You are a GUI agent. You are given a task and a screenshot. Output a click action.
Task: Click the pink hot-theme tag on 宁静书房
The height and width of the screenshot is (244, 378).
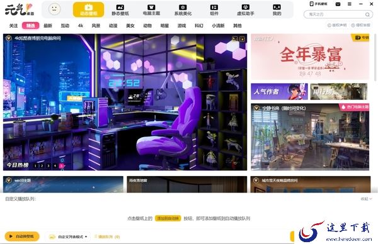pyautogui.click(x=354, y=107)
